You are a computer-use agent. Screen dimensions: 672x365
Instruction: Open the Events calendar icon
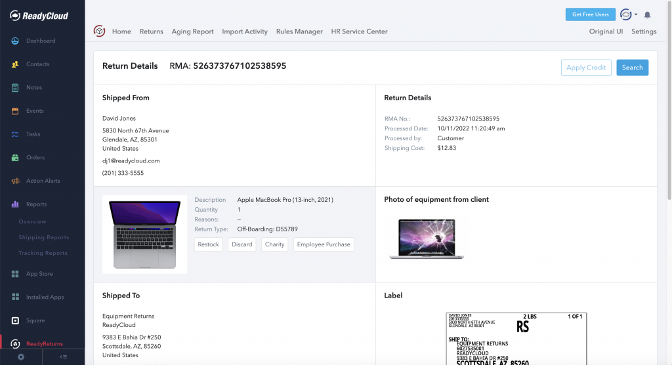[x=14, y=111]
